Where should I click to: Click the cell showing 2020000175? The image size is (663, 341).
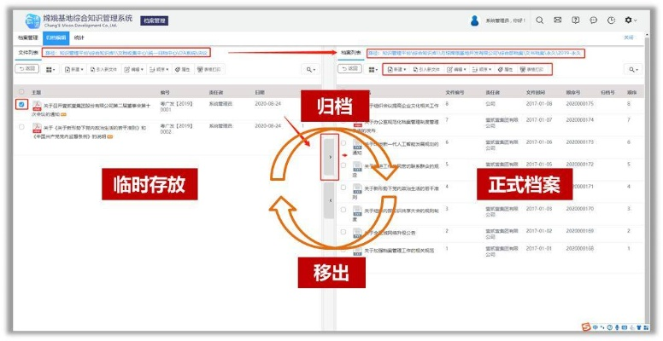coord(580,104)
